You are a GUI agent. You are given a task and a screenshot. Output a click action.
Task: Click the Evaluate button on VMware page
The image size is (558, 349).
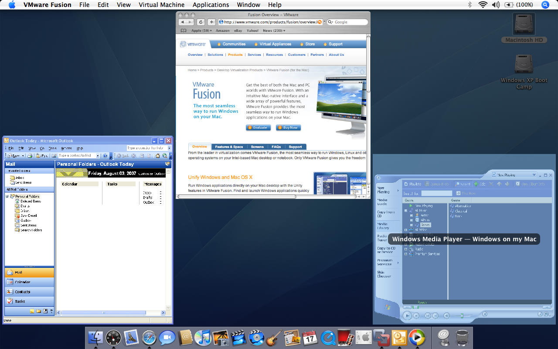tap(259, 128)
